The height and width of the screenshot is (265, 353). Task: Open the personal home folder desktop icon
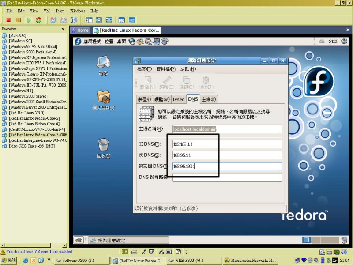coord(103,100)
